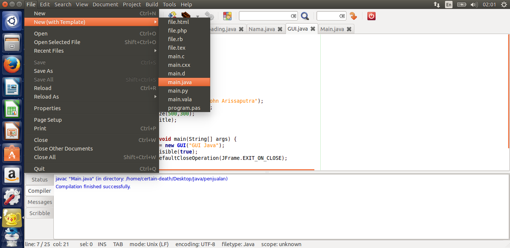Click the jump-to-line arrow icon
Image resolution: width=510 pixels, height=248 pixels.
coord(353,16)
